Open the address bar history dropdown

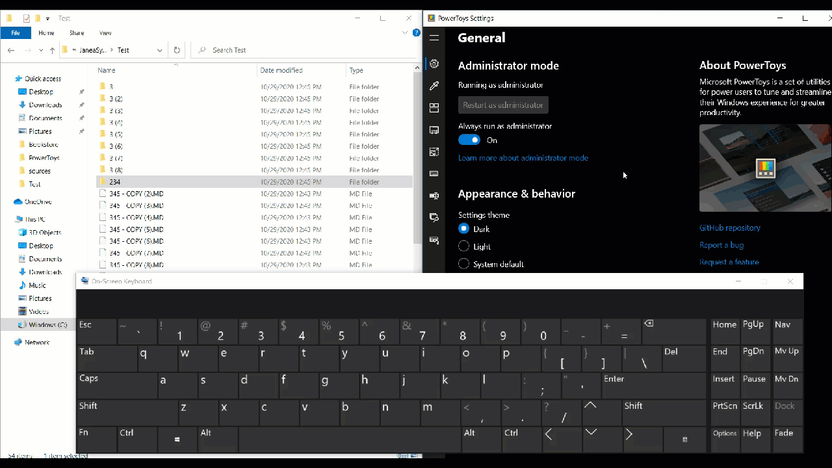click(x=159, y=50)
